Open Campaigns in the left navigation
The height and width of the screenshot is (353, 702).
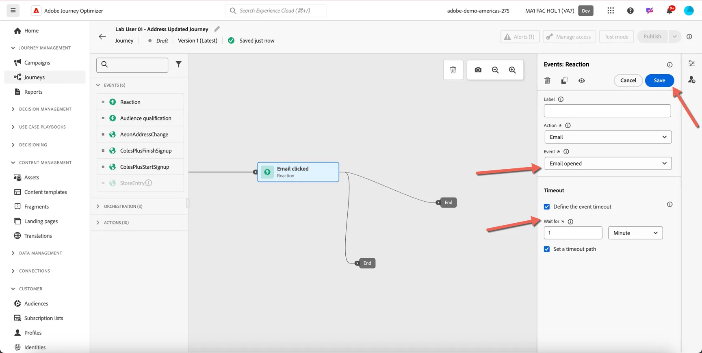(37, 62)
